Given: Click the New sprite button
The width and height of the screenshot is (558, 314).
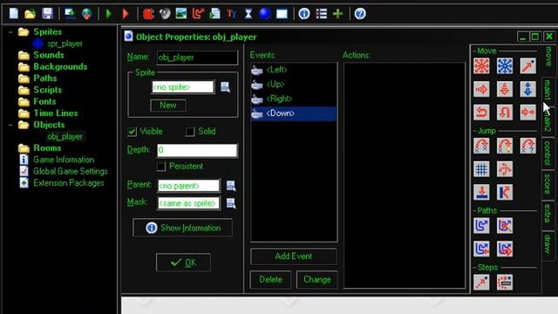Looking at the screenshot, I should 168,106.
